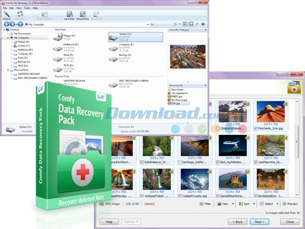The height and width of the screenshot is (229, 305).
Task: Select Company (E:) in the folder tree
Action: [x=23, y=54]
